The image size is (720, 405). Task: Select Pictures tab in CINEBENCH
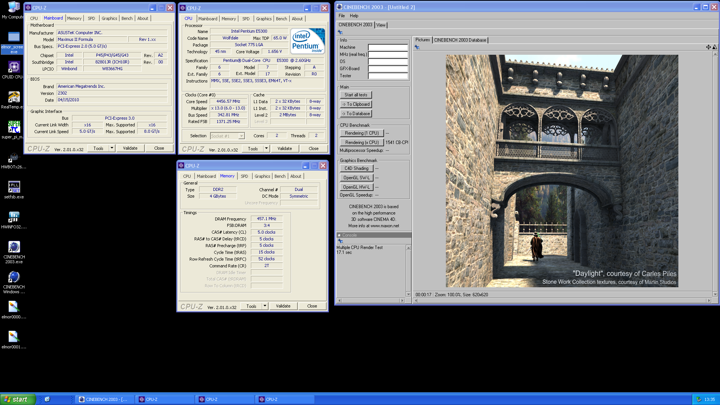pos(423,40)
